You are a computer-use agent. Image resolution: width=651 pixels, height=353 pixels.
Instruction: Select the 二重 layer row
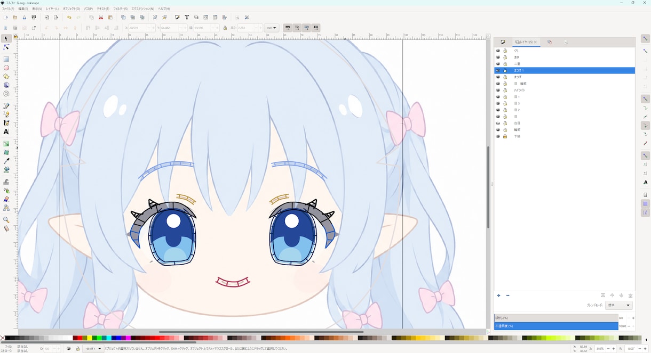[565, 64]
